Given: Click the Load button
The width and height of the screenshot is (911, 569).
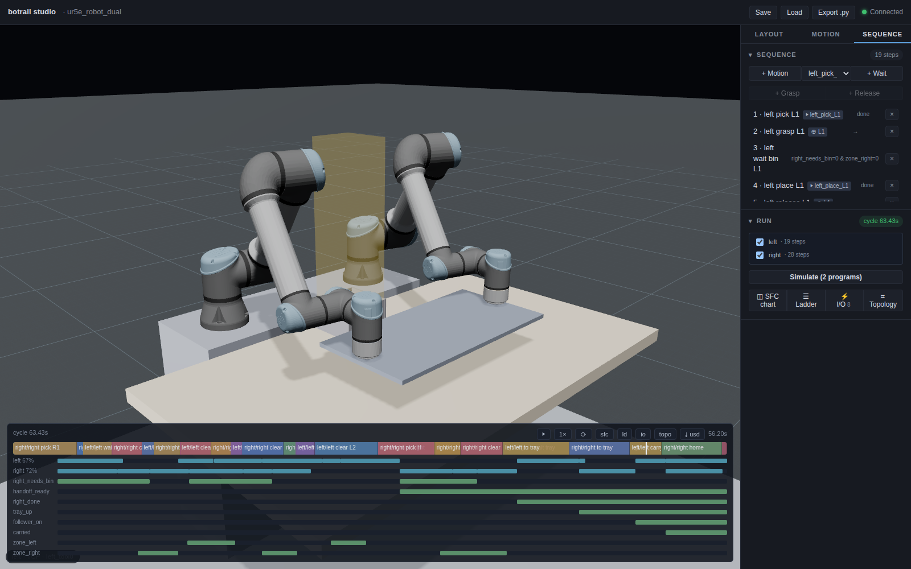Looking at the screenshot, I should coord(794,13).
